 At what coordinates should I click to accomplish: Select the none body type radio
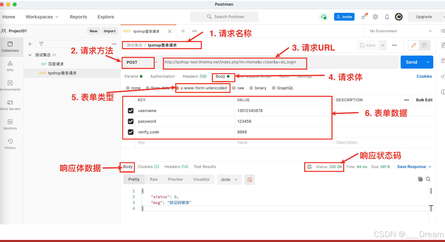pyautogui.click(x=128, y=88)
